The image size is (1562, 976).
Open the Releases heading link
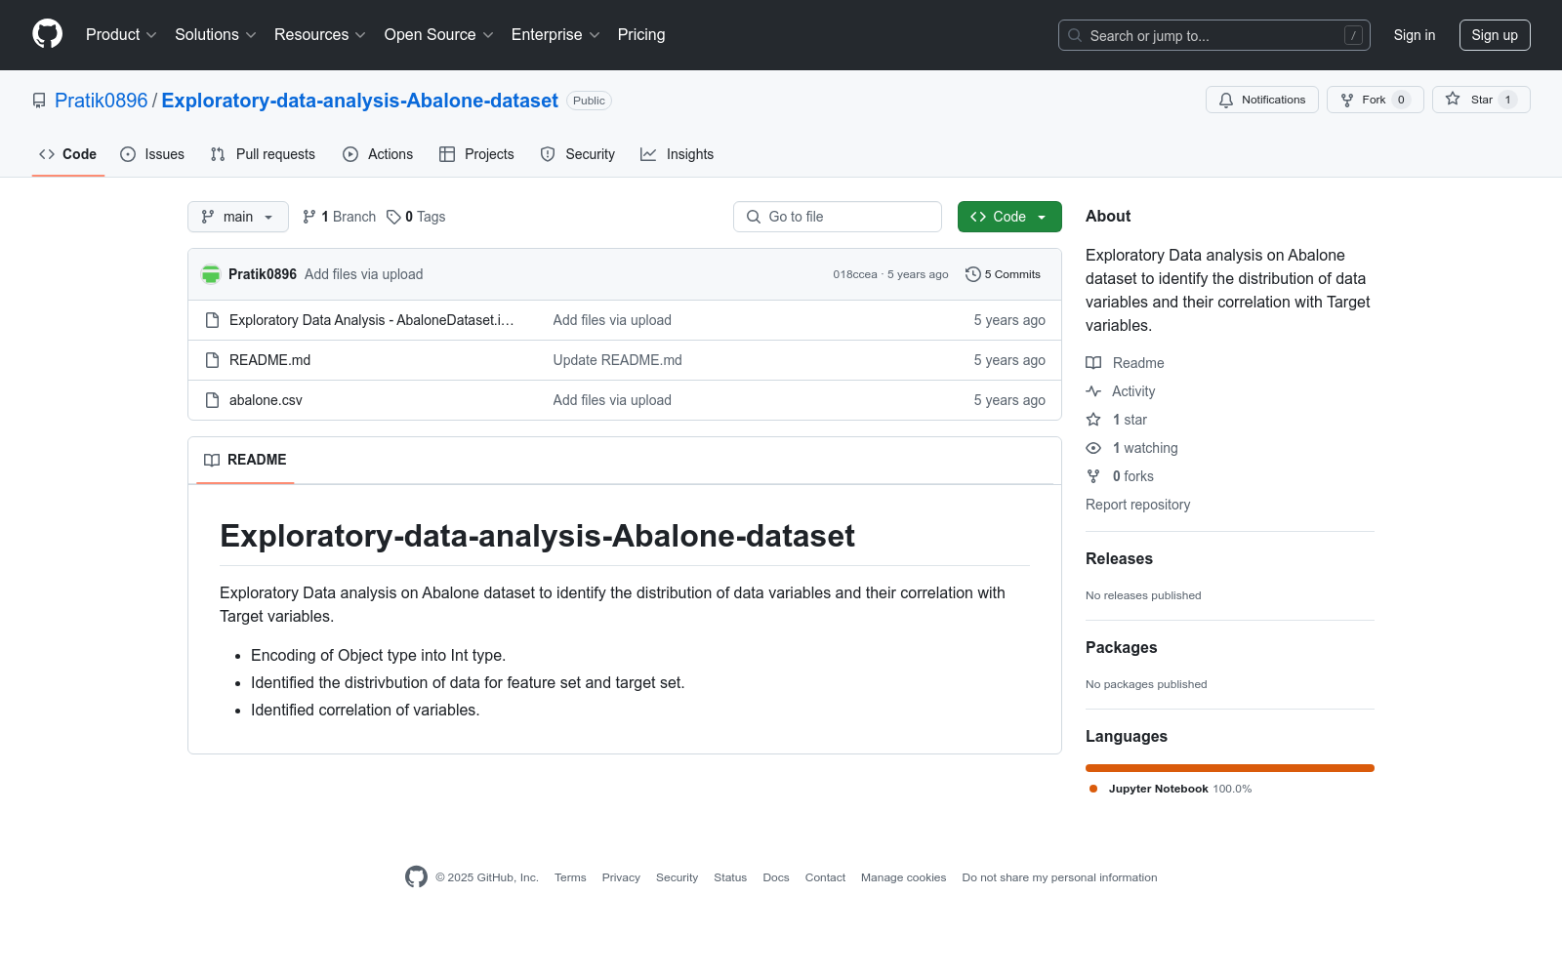[x=1119, y=558]
